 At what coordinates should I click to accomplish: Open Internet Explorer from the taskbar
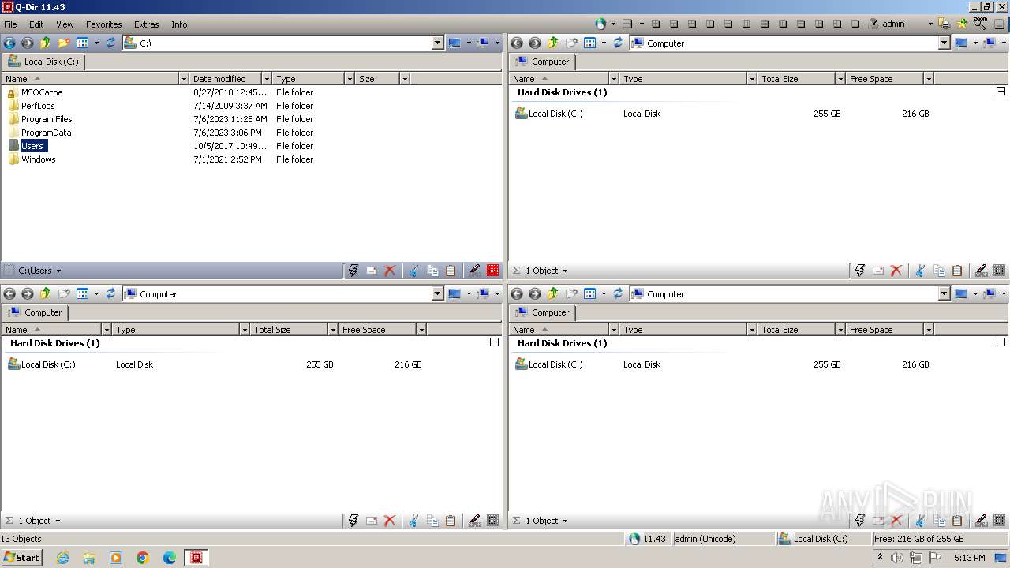[63, 558]
